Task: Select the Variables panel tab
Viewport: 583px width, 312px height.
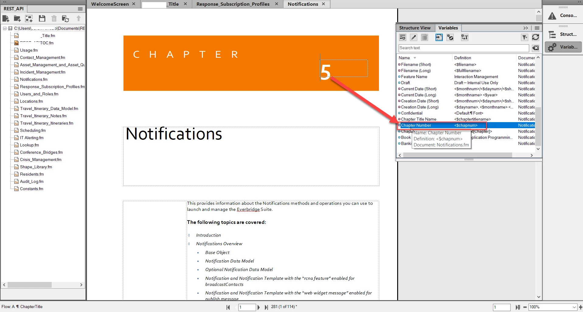Action: click(448, 28)
